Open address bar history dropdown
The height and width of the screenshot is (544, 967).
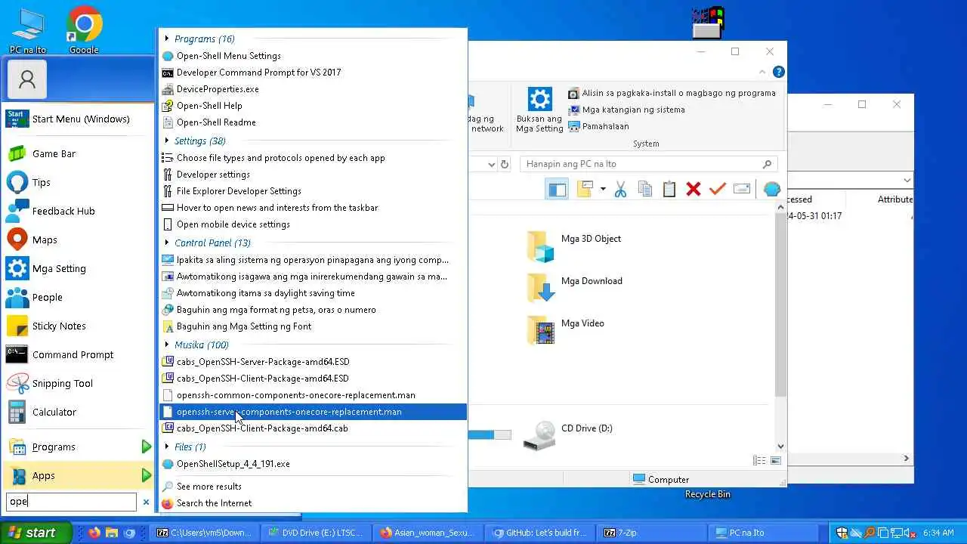491,164
